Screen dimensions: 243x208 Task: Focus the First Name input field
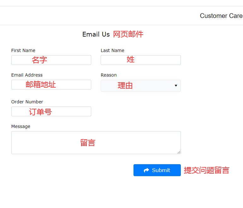click(x=51, y=60)
